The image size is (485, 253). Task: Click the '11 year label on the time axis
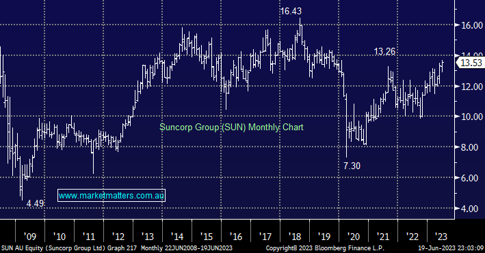(x=89, y=237)
